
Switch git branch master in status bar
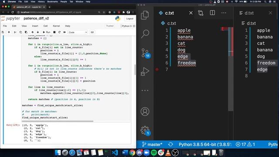(x=152, y=144)
